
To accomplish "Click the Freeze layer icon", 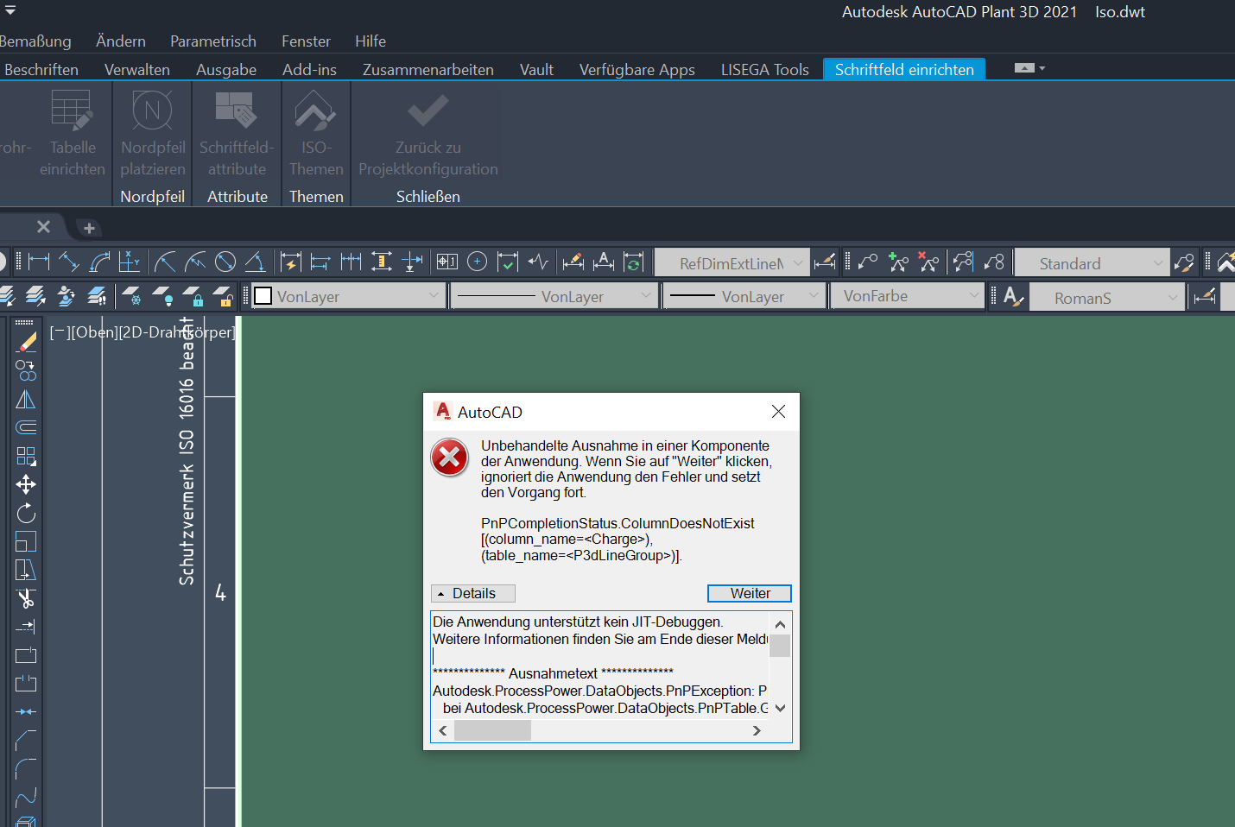I will [131, 296].
